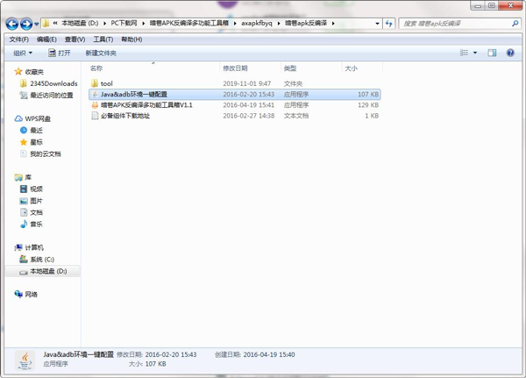Click the Java&adb环境一键配置 file icon
The height and width of the screenshot is (378, 526).
click(x=95, y=95)
